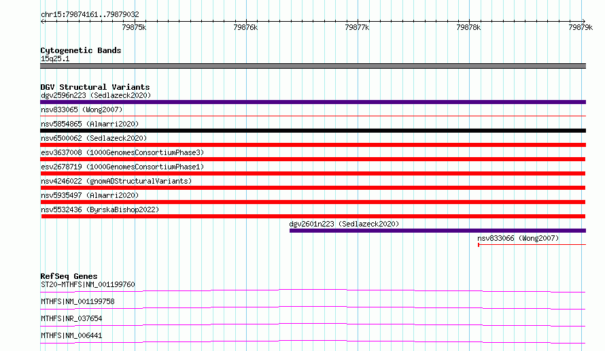Open the nsv833065 (Wong2007) variant label
Viewport: 605px width, 351px height.
point(82,110)
